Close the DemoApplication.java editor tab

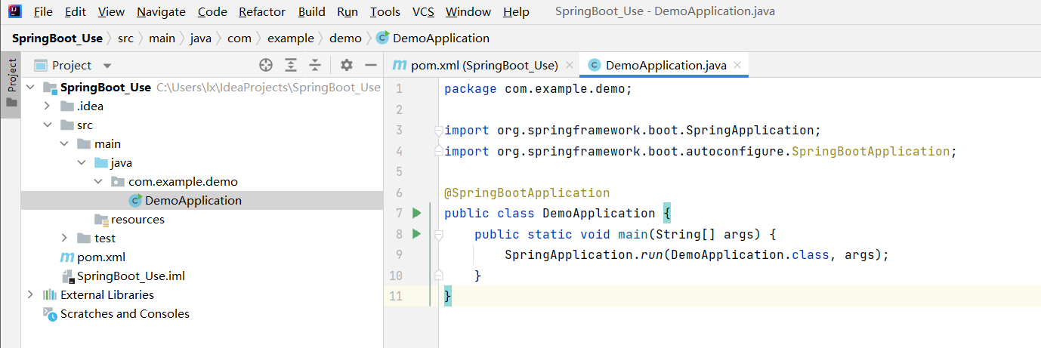point(737,66)
